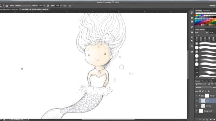Image resolution: width=216 pixels, height=121 pixels.
Task: Open the brush panel toggle in options bar
Action: 7,6
